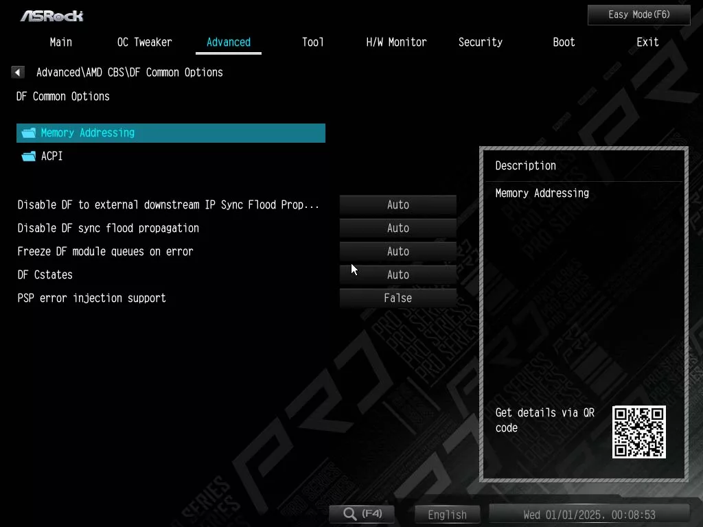Open the PSP error injection support value
This screenshot has width=703, height=527.
coord(397,298)
